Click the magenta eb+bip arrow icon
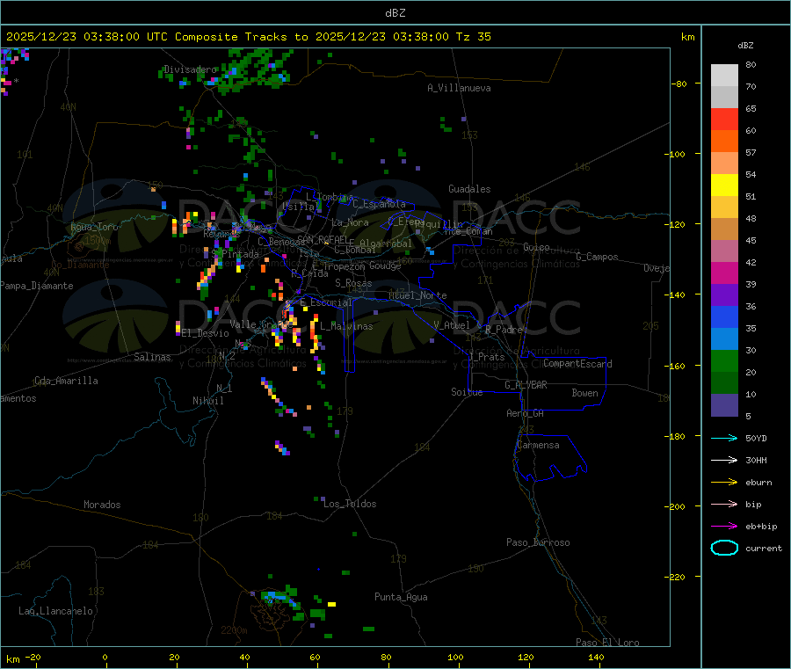 [x=724, y=527]
